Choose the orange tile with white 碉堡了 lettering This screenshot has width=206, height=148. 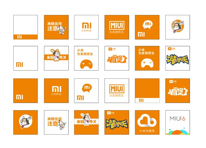tap(177, 91)
